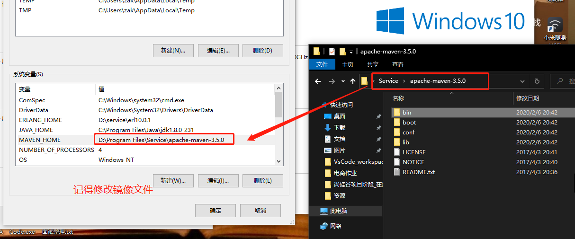Open the address bar history dropdown
575x239 pixels.
(522, 81)
